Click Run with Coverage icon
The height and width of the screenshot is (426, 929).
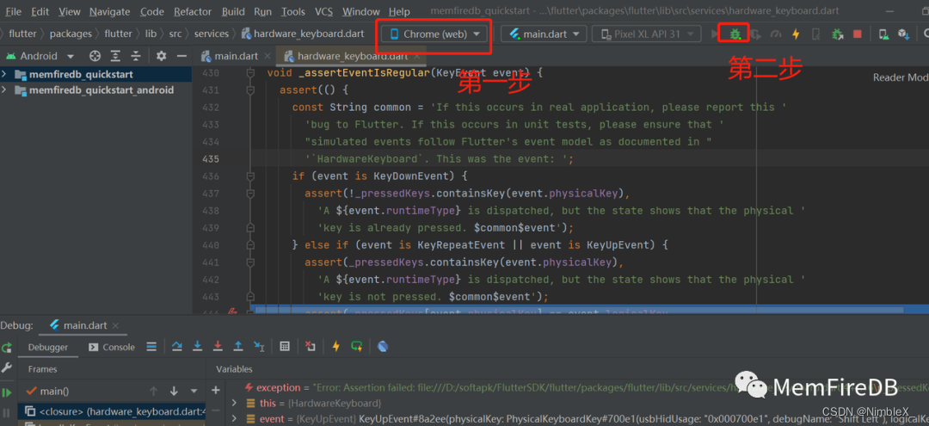tap(755, 34)
